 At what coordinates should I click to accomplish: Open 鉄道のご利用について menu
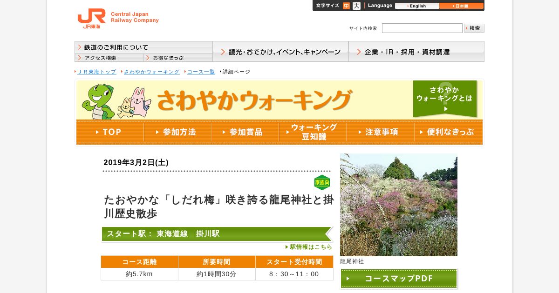pyautogui.click(x=143, y=47)
